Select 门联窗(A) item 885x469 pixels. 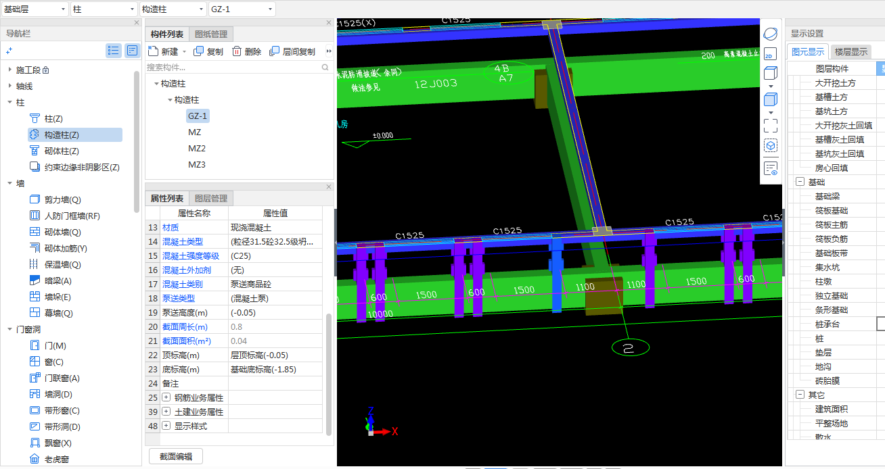tap(54, 378)
